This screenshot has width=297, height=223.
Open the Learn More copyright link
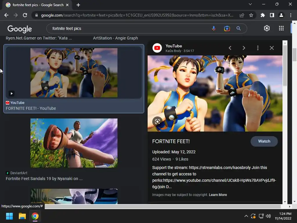click(x=218, y=195)
